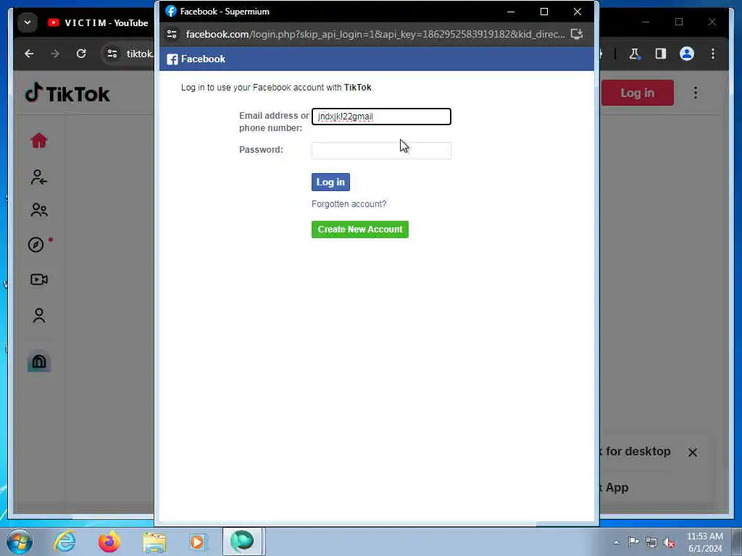Click the Facebook logo in blue header
This screenshot has width=742, height=556.
(172, 59)
